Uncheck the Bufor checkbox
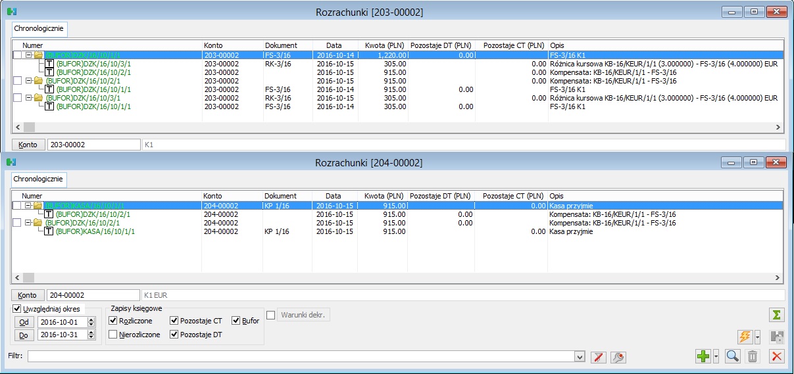Image resolution: width=794 pixels, height=374 pixels. pos(236,321)
